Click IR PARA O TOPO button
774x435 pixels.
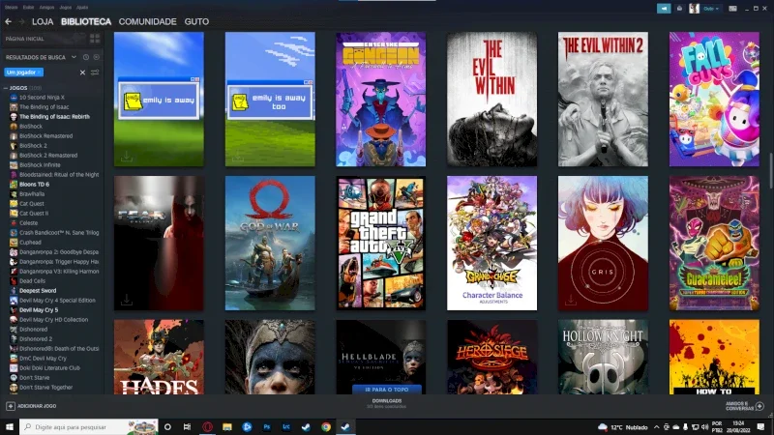click(387, 390)
